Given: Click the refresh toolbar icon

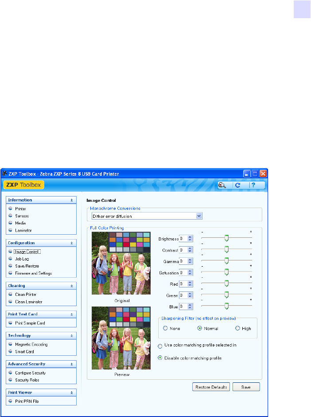Looking at the screenshot, I should click(238, 185).
